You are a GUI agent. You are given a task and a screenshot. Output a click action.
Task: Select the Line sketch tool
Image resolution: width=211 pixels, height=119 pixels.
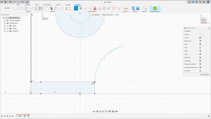tap(17, 8)
